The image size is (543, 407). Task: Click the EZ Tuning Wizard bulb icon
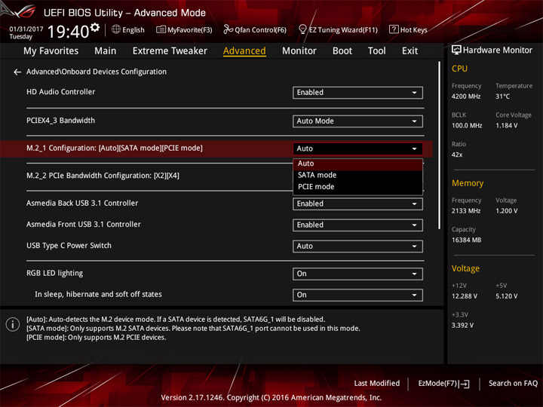click(x=302, y=29)
